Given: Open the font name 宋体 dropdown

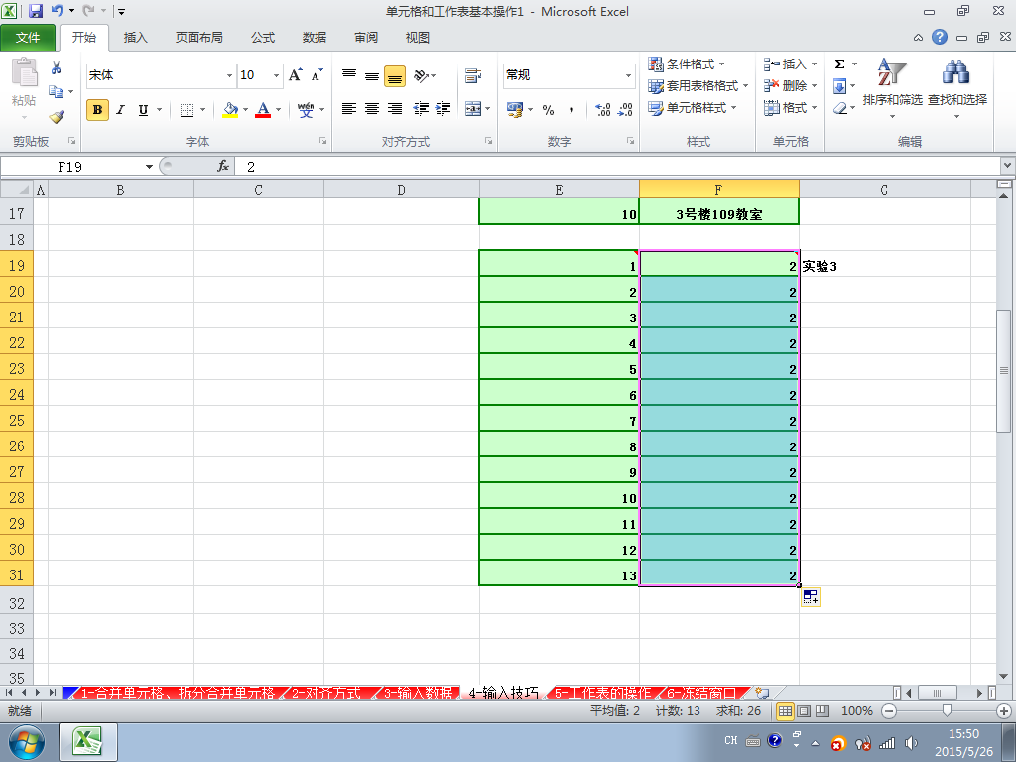Looking at the screenshot, I should click(229, 75).
